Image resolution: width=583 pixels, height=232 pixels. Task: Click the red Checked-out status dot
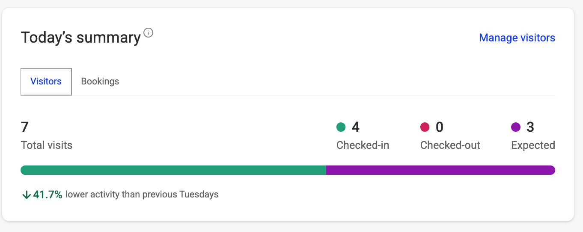coord(425,127)
